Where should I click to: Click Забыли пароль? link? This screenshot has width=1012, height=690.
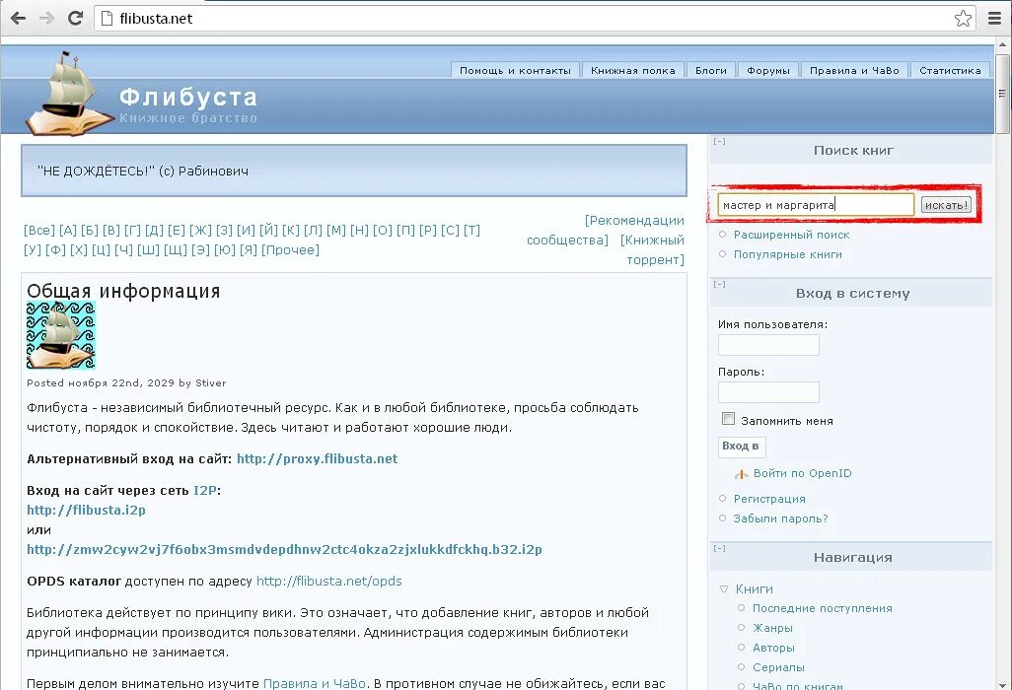tap(780, 518)
